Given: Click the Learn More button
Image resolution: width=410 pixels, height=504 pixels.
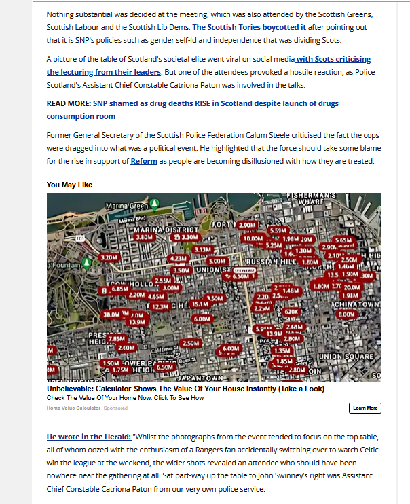Looking at the screenshot, I should (365, 408).
